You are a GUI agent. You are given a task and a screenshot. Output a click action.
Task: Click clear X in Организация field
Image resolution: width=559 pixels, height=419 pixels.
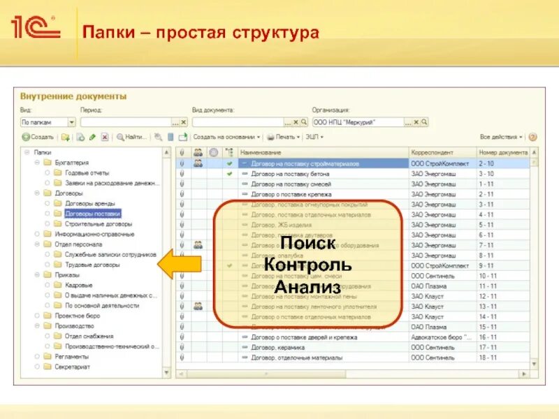pos(416,122)
